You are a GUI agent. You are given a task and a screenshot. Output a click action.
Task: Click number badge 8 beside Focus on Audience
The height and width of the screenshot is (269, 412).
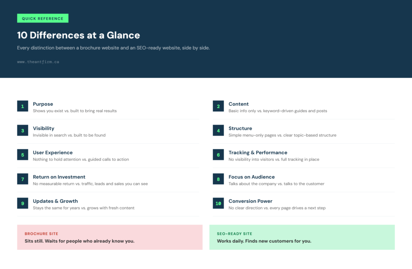(218, 179)
